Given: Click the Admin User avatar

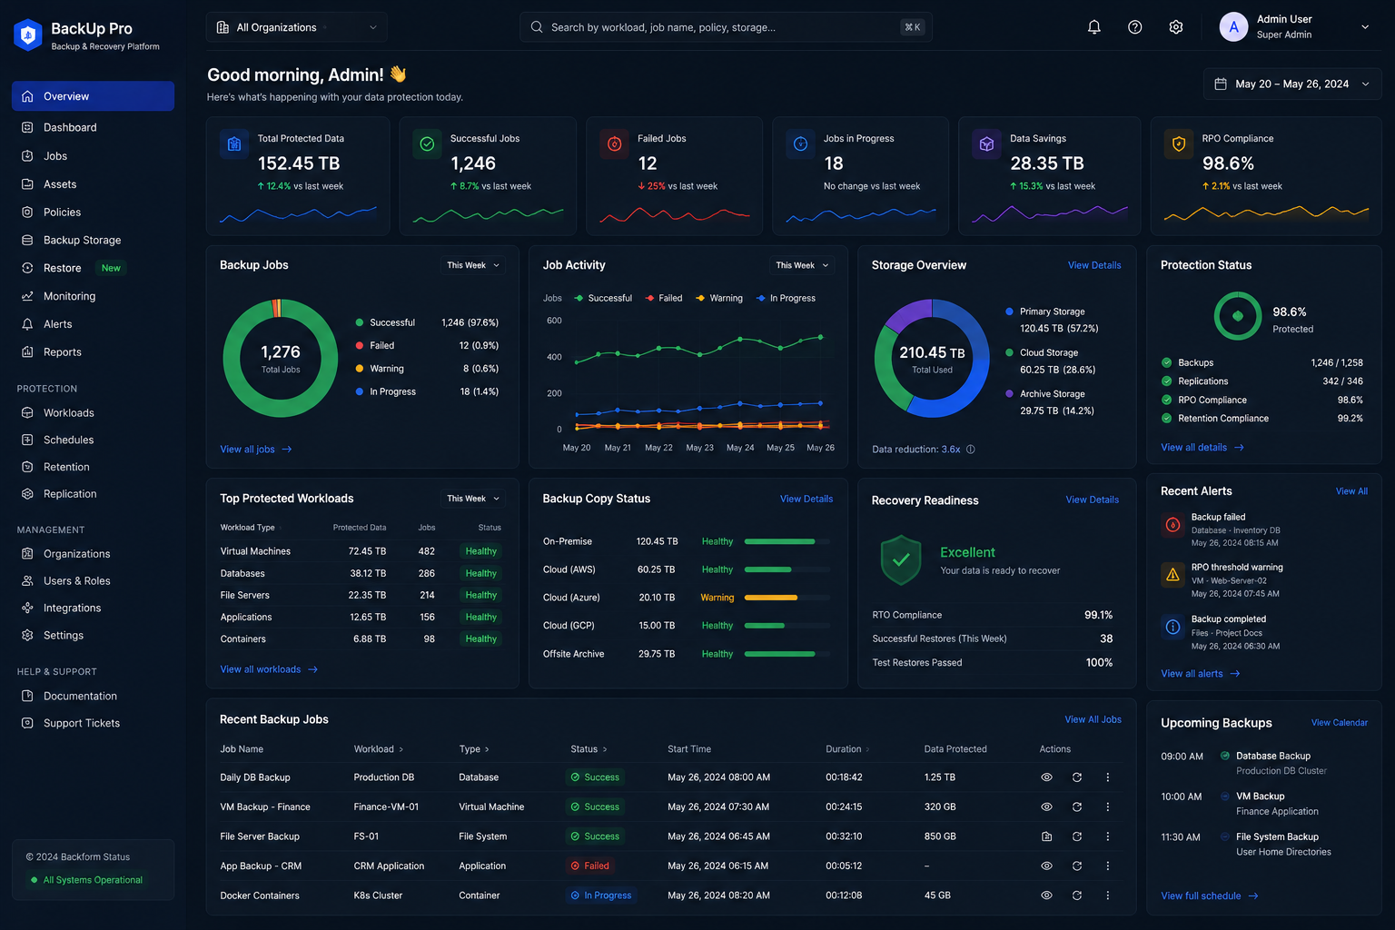Looking at the screenshot, I should point(1233,27).
